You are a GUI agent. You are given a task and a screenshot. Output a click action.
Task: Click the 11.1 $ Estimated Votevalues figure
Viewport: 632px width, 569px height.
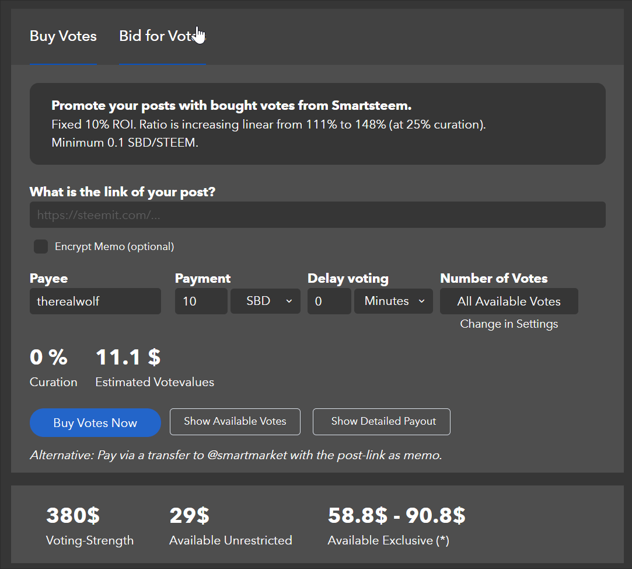128,357
